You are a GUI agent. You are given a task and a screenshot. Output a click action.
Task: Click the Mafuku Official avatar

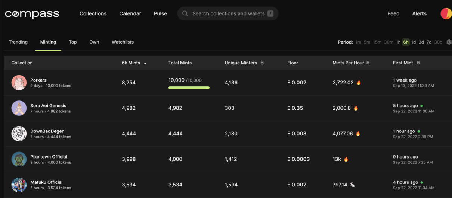[x=19, y=185]
